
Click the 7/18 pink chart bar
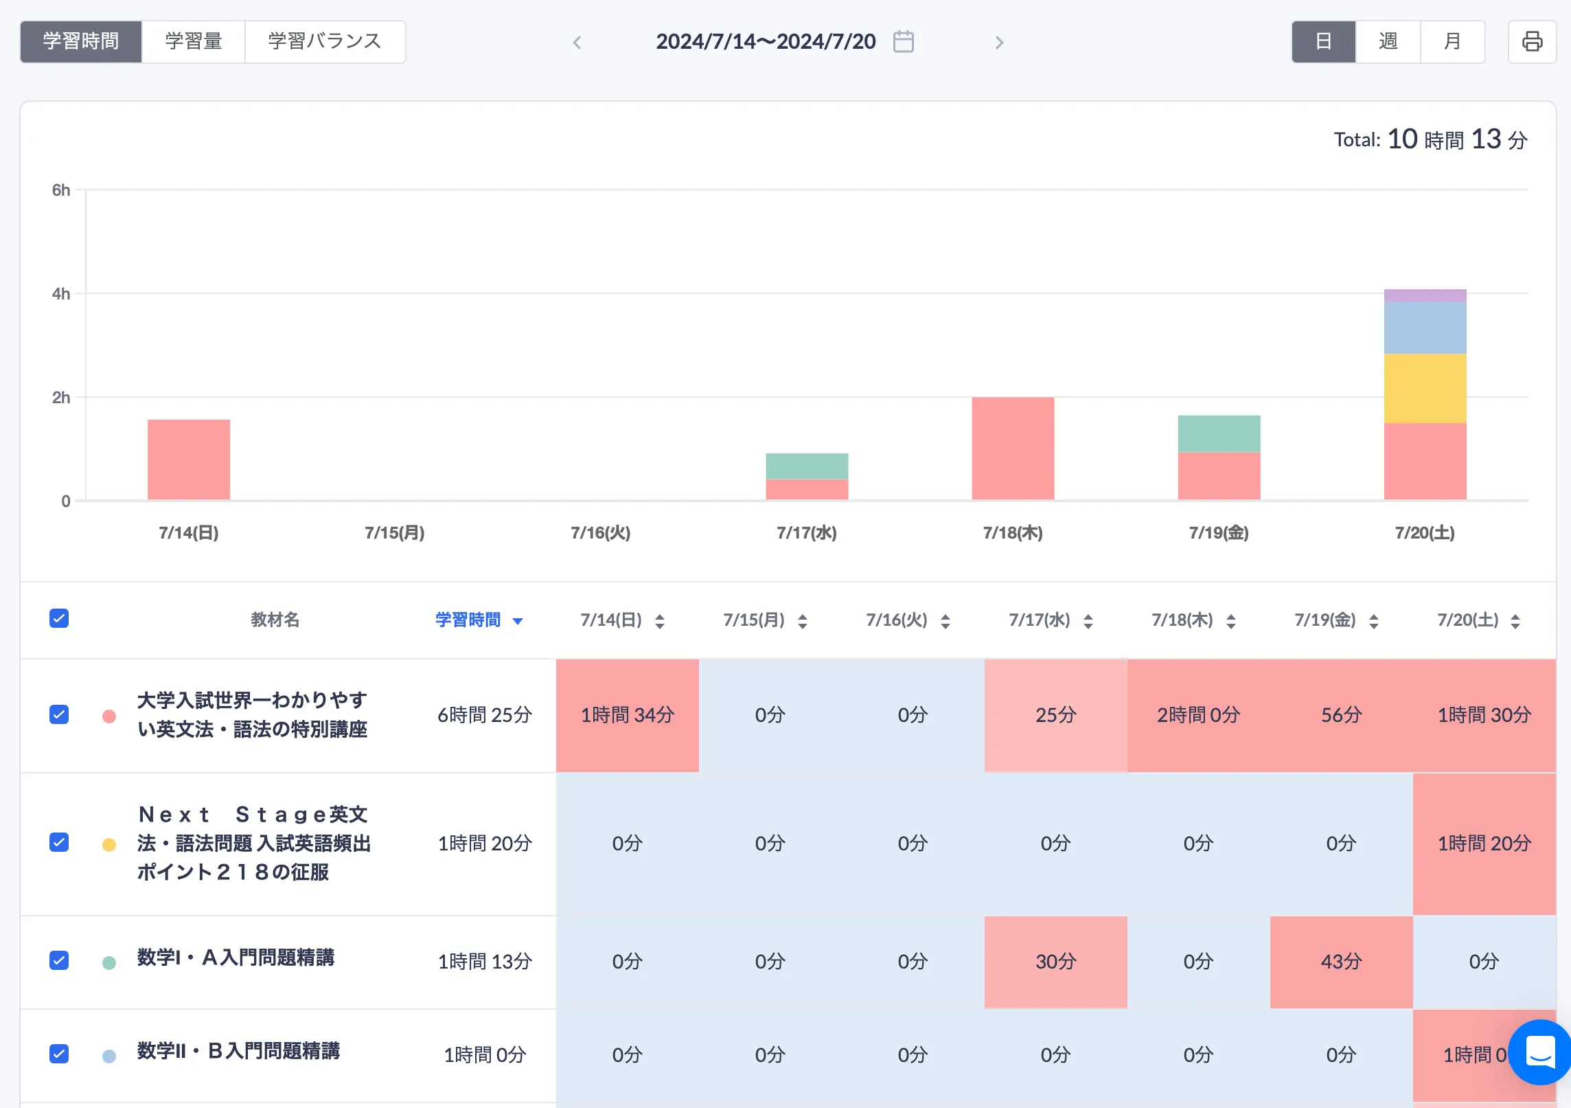(1013, 449)
